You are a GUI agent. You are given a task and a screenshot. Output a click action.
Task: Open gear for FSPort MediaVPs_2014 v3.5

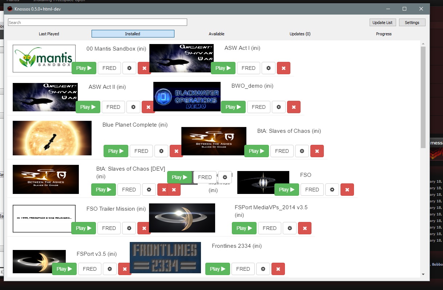[x=290, y=228]
